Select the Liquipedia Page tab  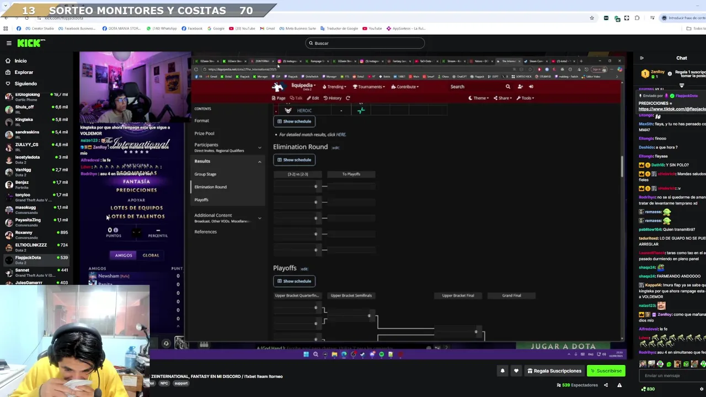pyautogui.click(x=279, y=98)
